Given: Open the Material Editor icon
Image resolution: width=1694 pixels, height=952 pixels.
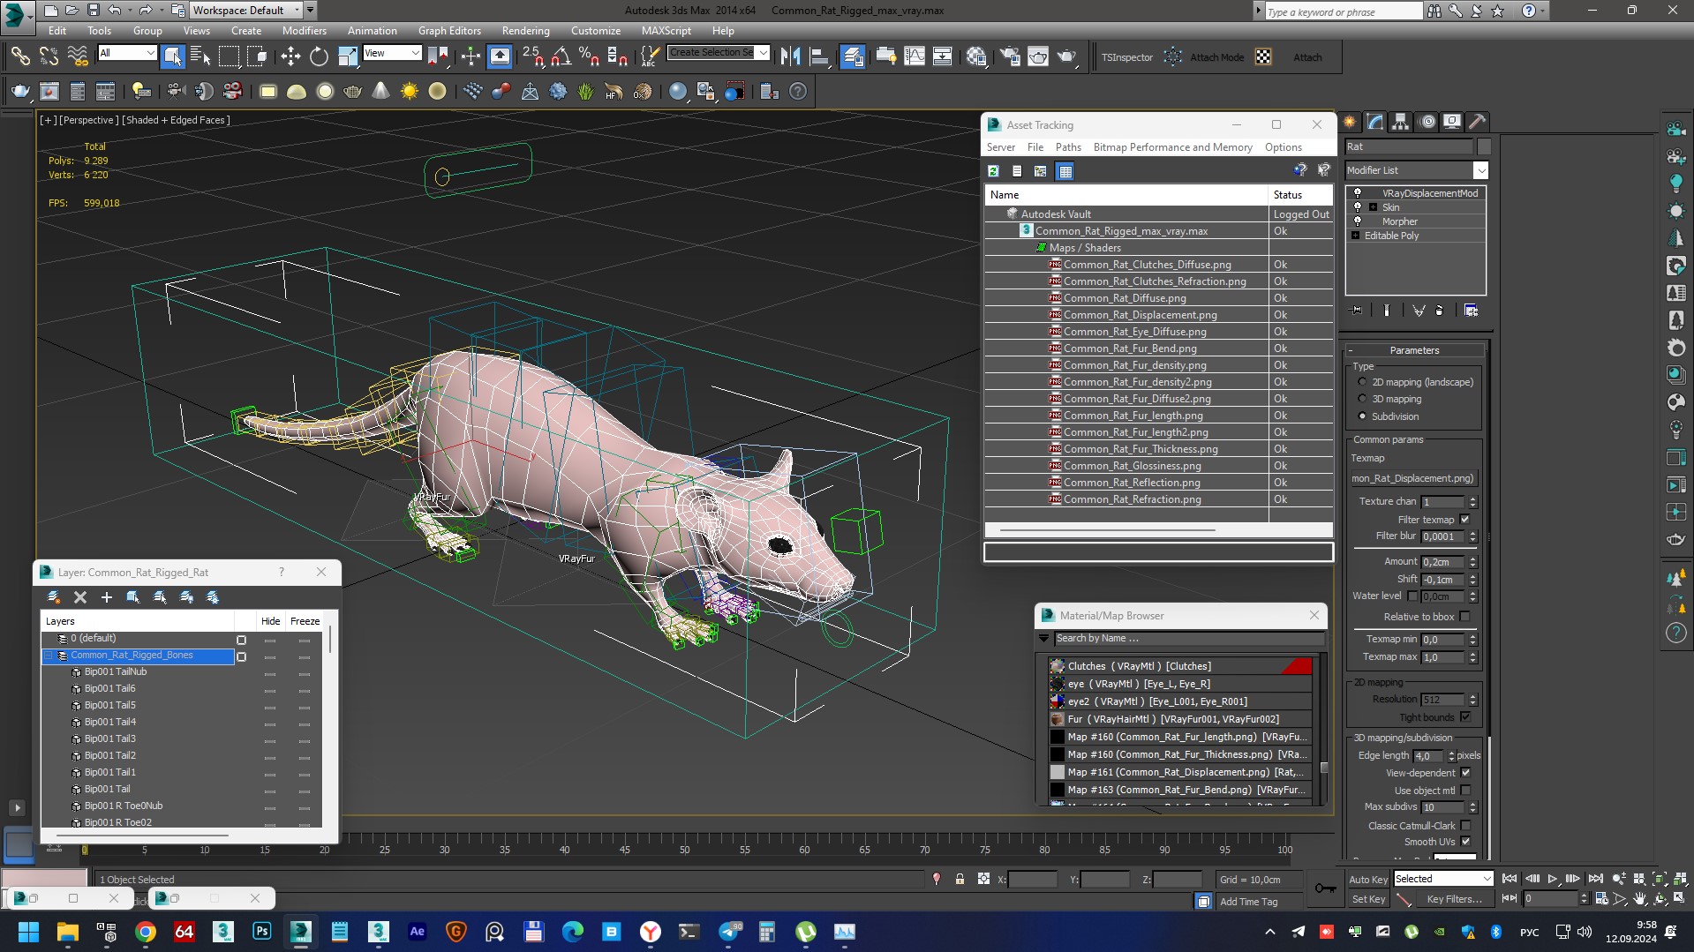Looking at the screenshot, I should pyautogui.click(x=976, y=57).
